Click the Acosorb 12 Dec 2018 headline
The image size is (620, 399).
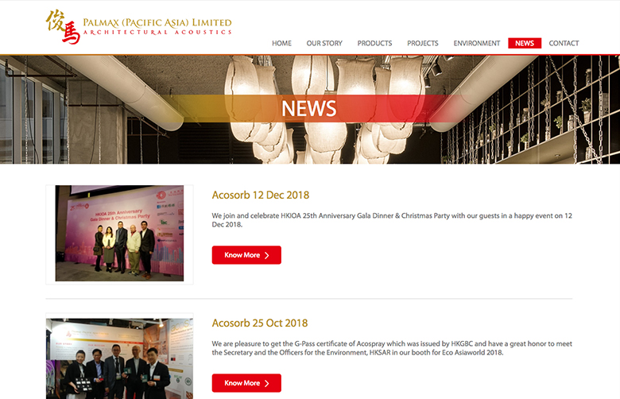coord(261,195)
